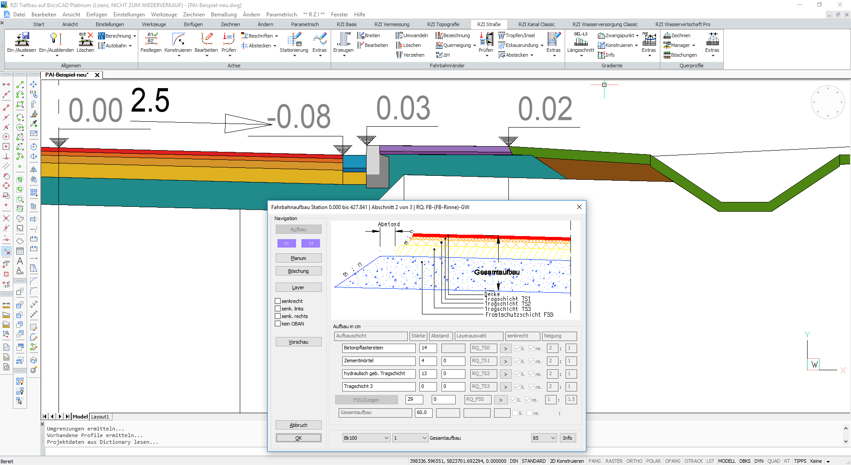Tick the kein OBAN checkbox
Screen dimensions: 851x465
tap(278, 324)
